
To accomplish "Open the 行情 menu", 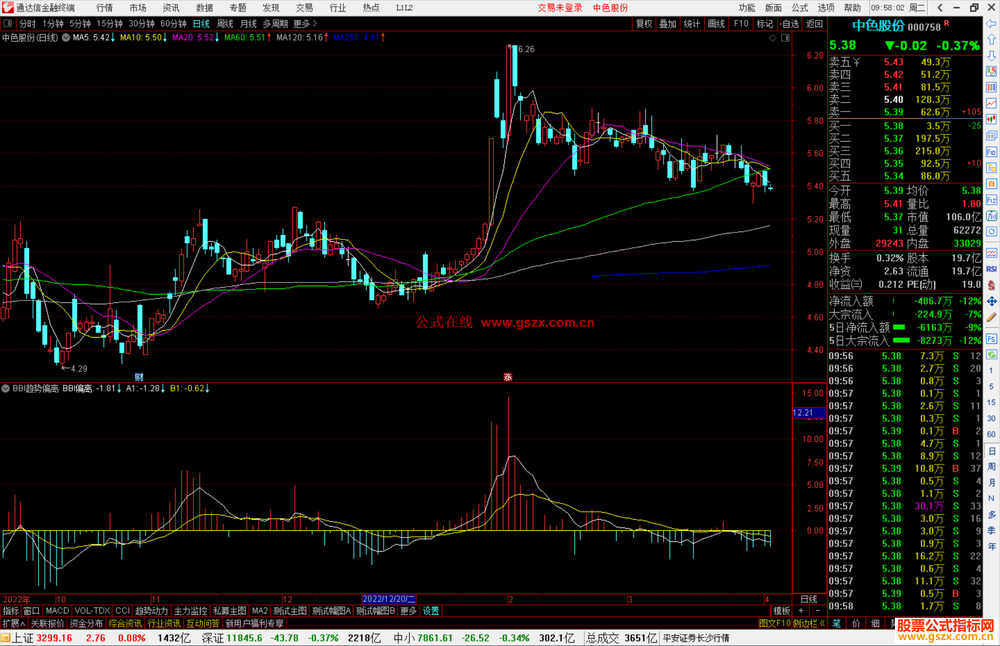I will [105, 8].
